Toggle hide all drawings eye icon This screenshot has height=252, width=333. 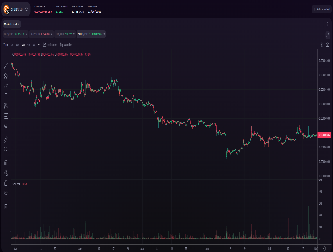point(6,193)
